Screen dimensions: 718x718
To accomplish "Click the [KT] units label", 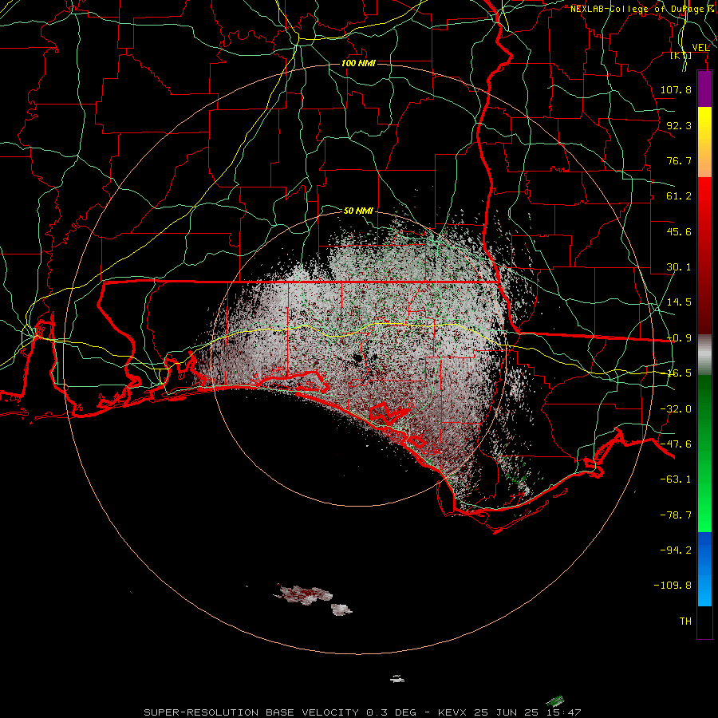I will pyautogui.click(x=681, y=56).
